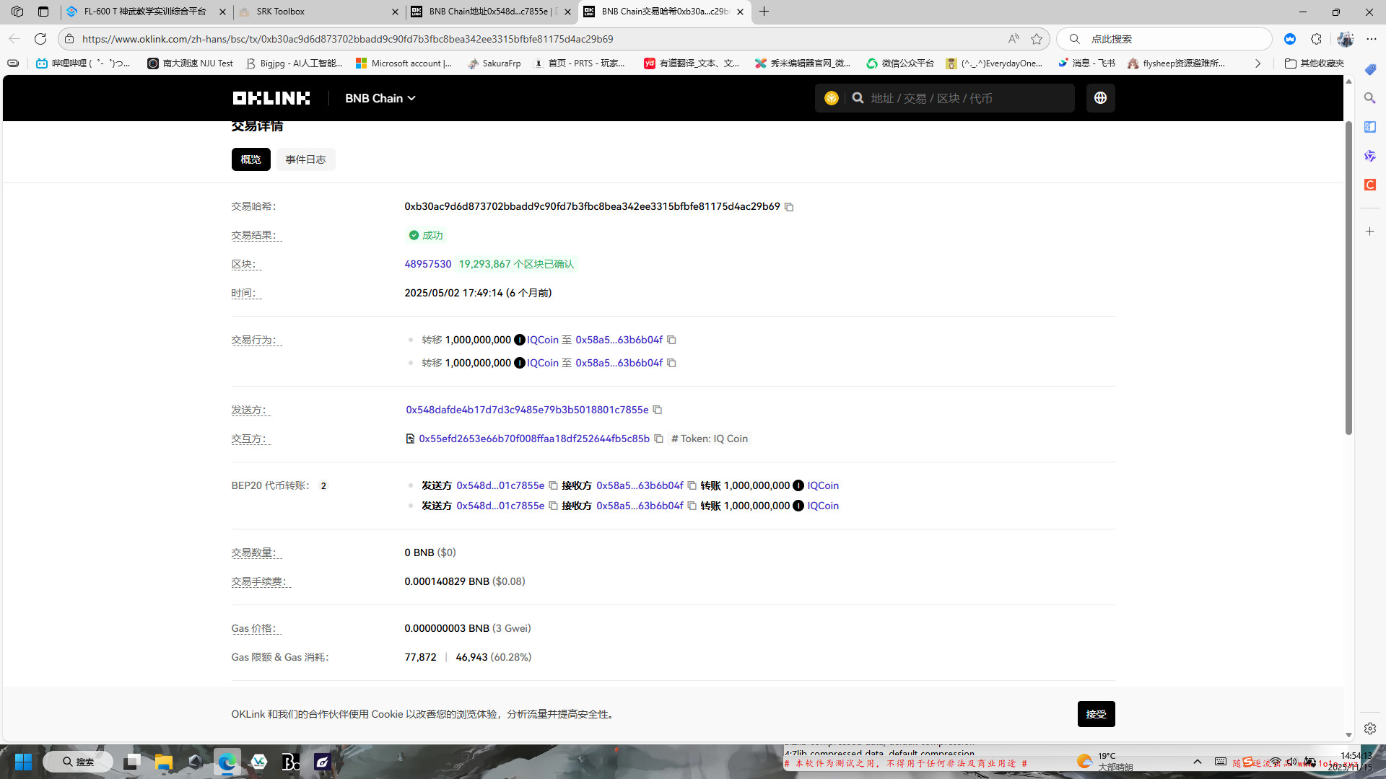Open the BNB Chain network dropdown
The height and width of the screenshot is (779, 1386).
(380, 98)
